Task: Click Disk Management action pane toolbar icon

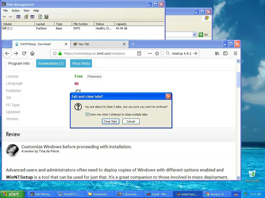Action: tap(32, 17)
